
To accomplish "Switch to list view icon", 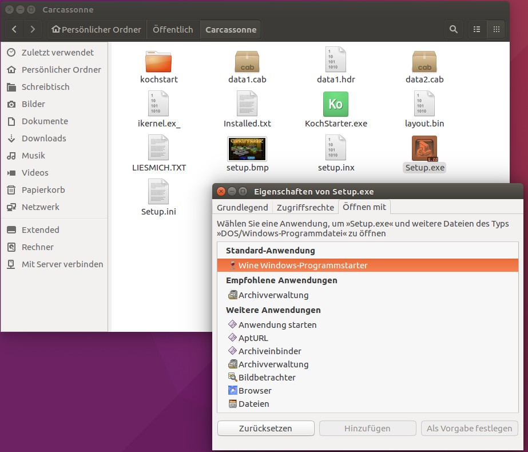I will coord(477,29).
